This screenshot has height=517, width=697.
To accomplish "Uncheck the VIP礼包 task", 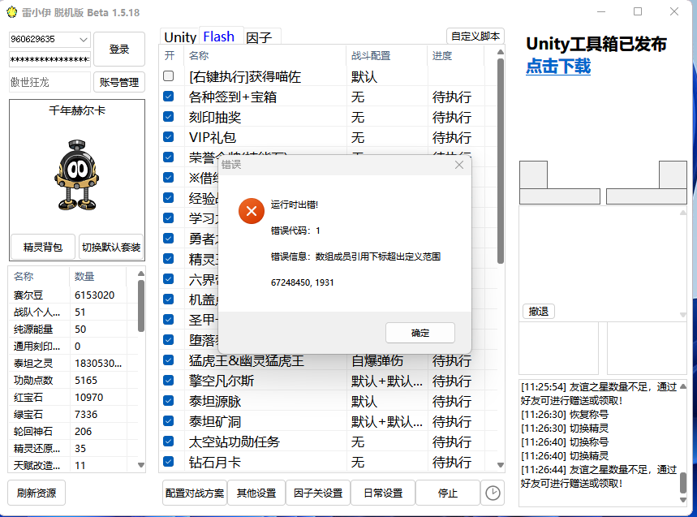I will click(x=169, y=137).
